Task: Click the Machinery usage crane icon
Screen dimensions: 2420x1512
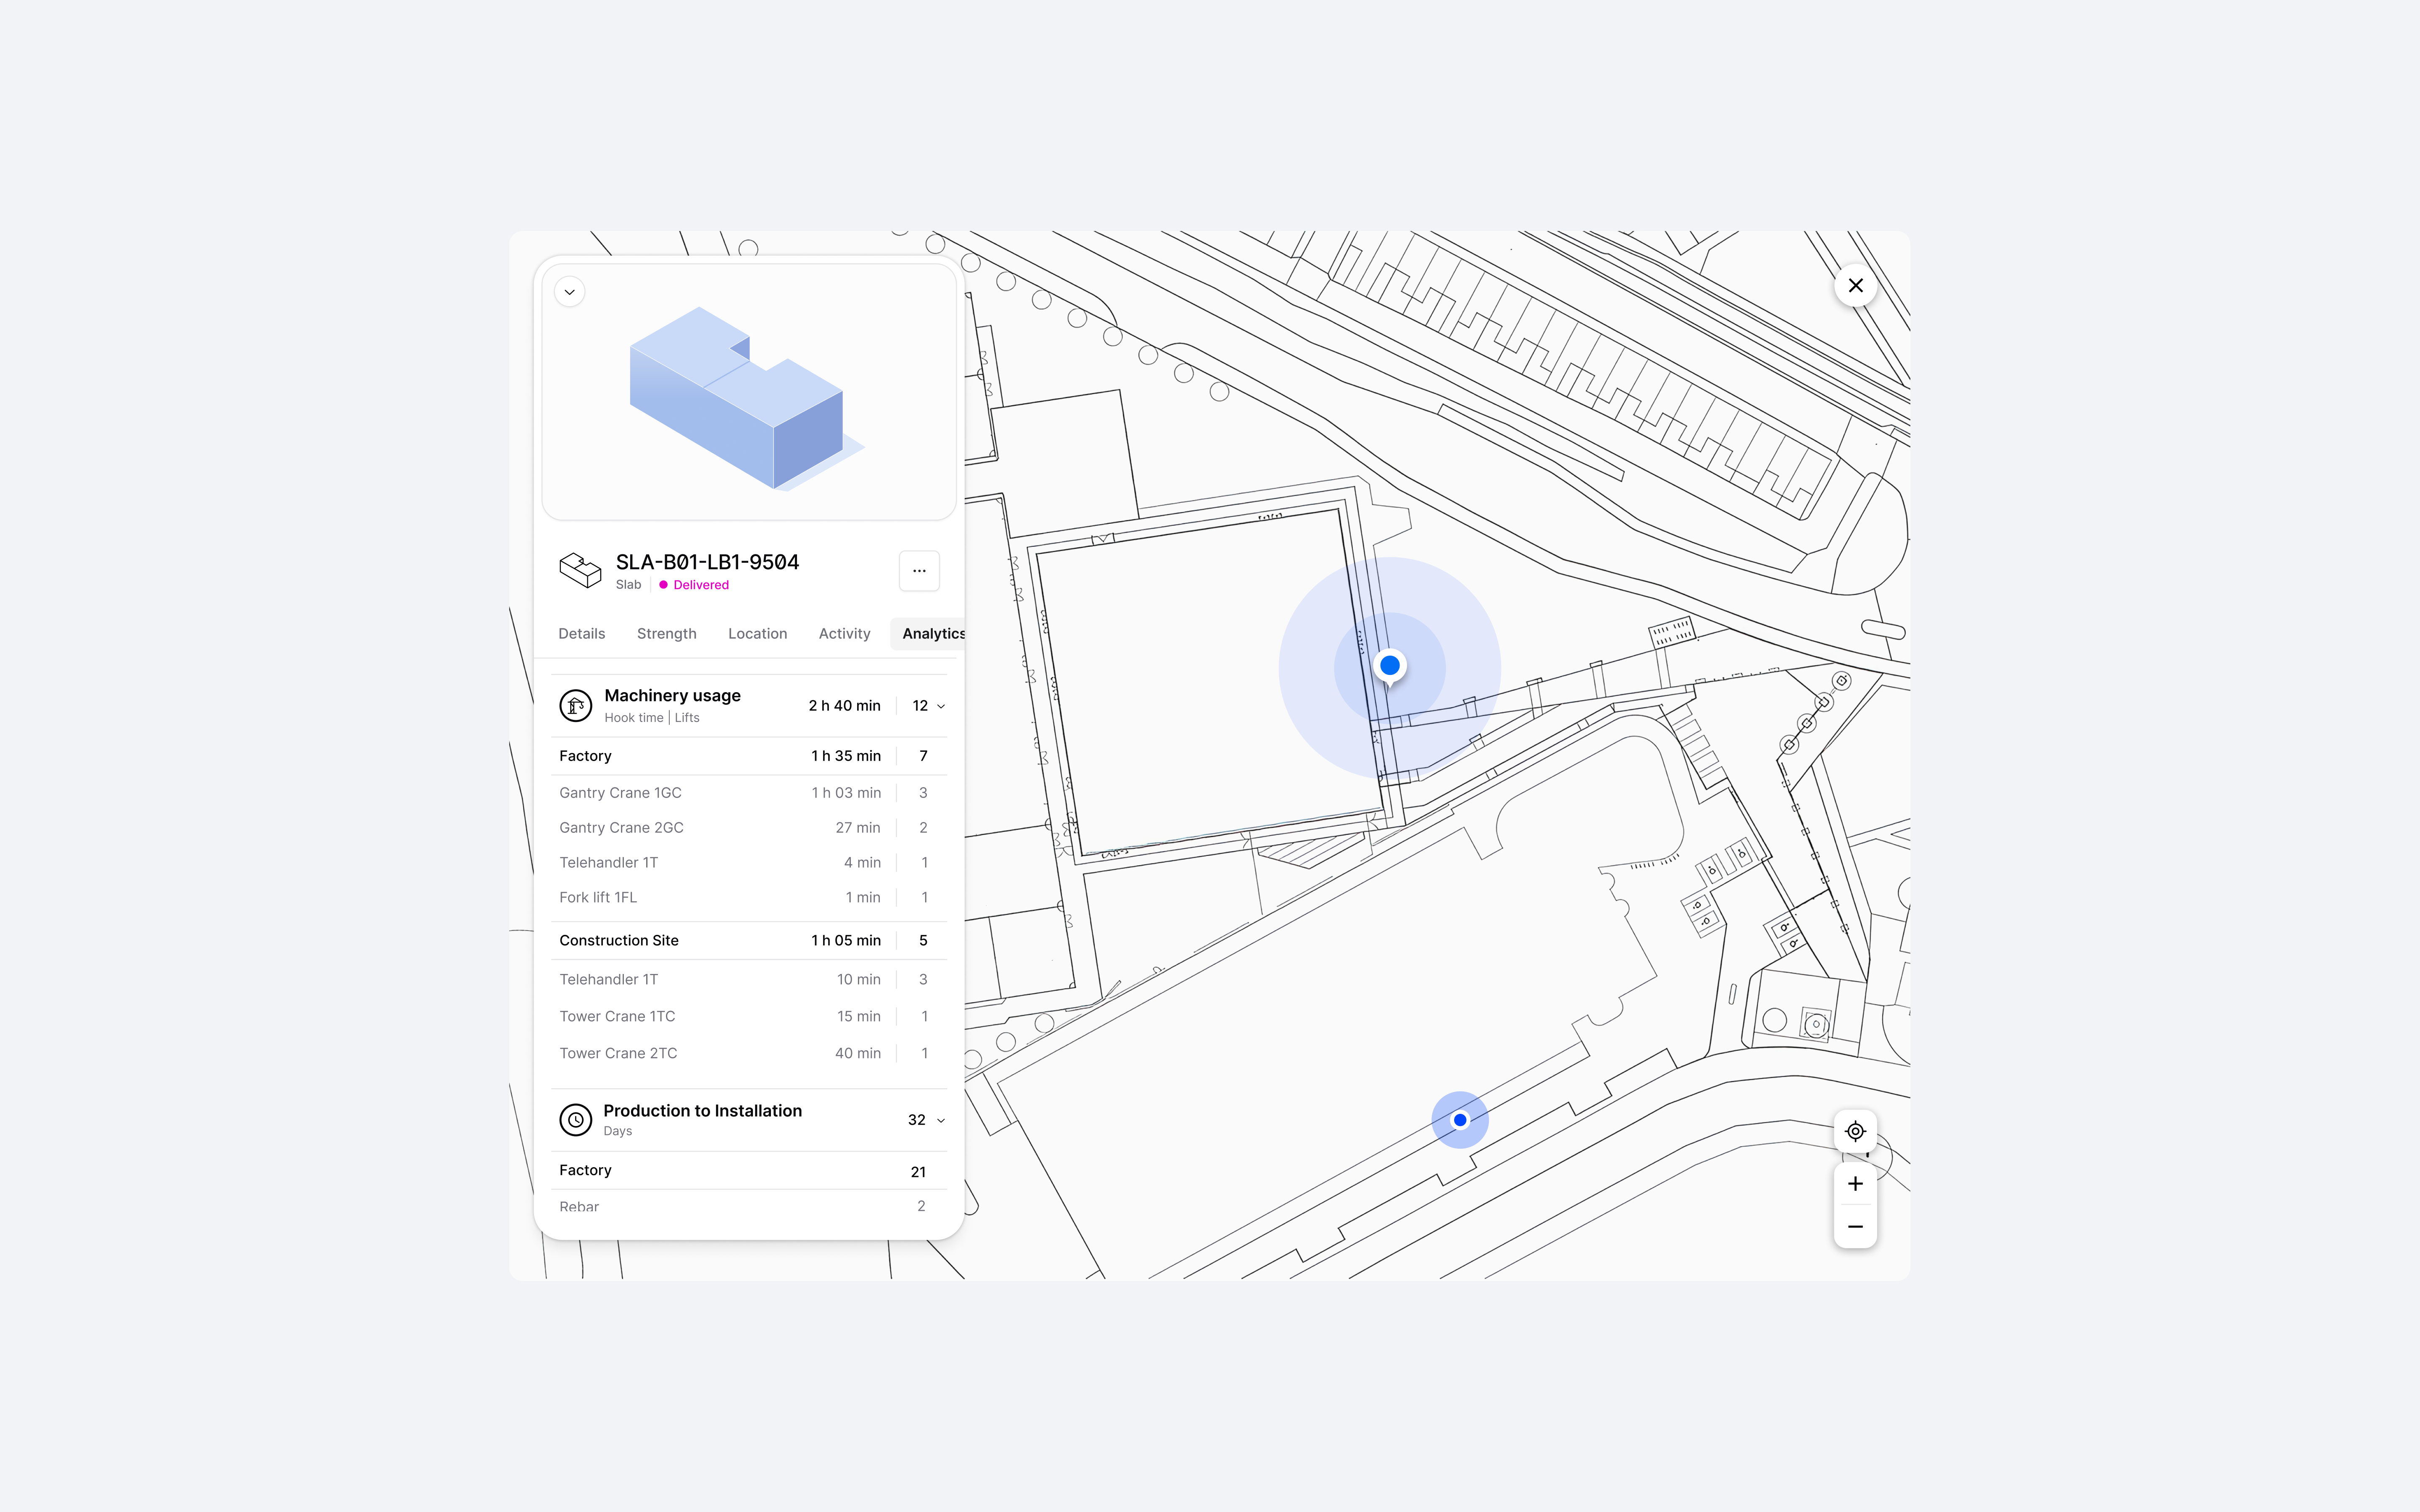Action: [x=575, y=706]
